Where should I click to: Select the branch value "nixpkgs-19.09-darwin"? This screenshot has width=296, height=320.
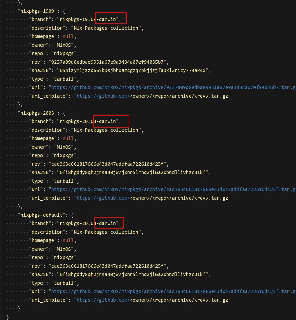[88, 20]
